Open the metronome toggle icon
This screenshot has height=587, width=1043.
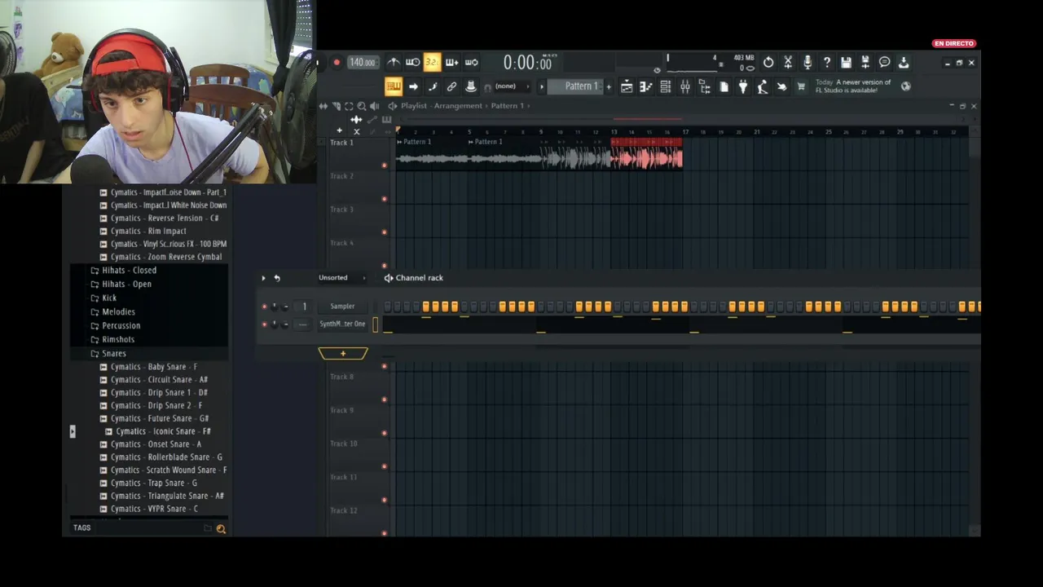394,63
